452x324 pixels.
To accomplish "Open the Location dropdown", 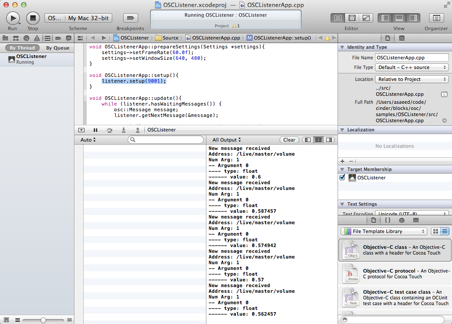I will coord(412,79).
